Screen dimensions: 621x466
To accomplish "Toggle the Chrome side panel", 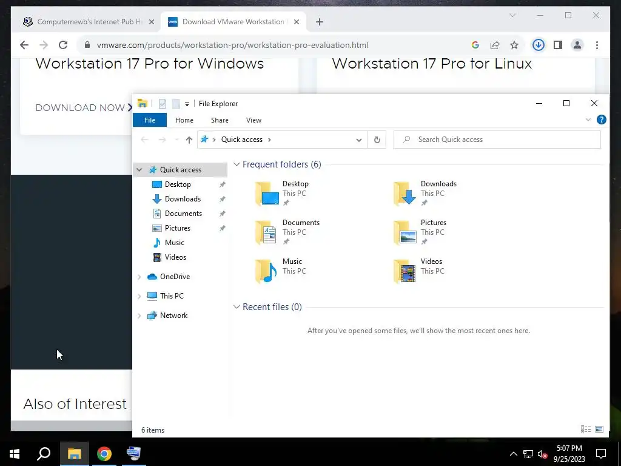I will [558, 45].
